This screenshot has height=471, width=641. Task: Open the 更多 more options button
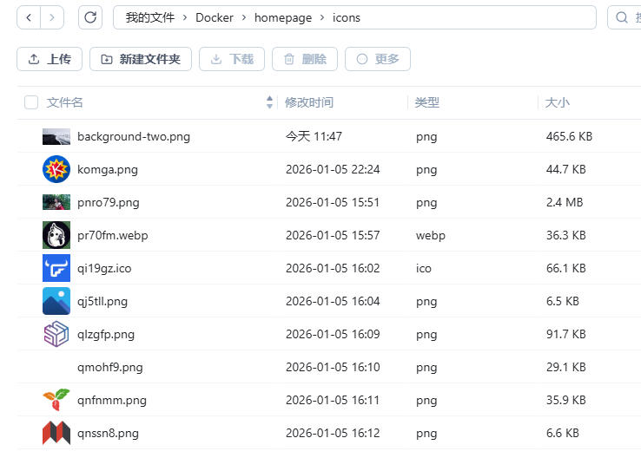click(x=378, y=59)
